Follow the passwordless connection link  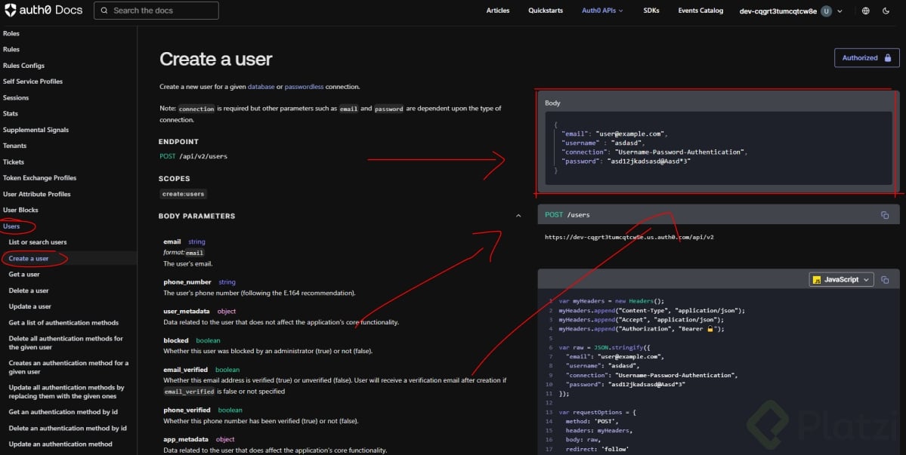304,87
